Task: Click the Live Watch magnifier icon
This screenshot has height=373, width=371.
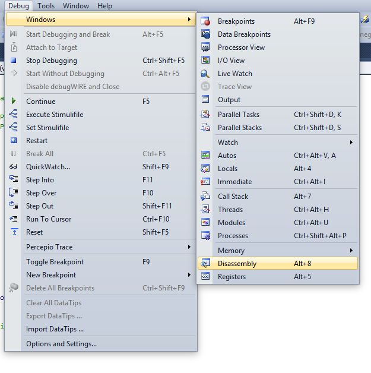Action: [205, 74]
